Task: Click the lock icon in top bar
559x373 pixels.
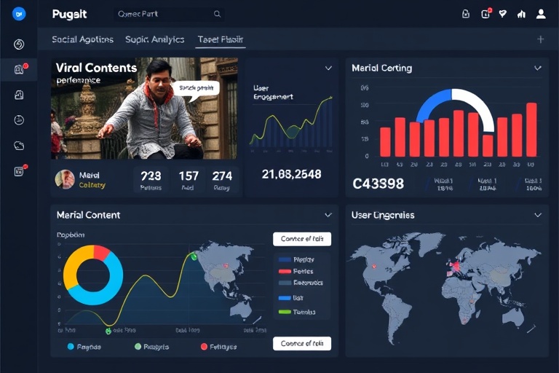Action: click(467, 14)
